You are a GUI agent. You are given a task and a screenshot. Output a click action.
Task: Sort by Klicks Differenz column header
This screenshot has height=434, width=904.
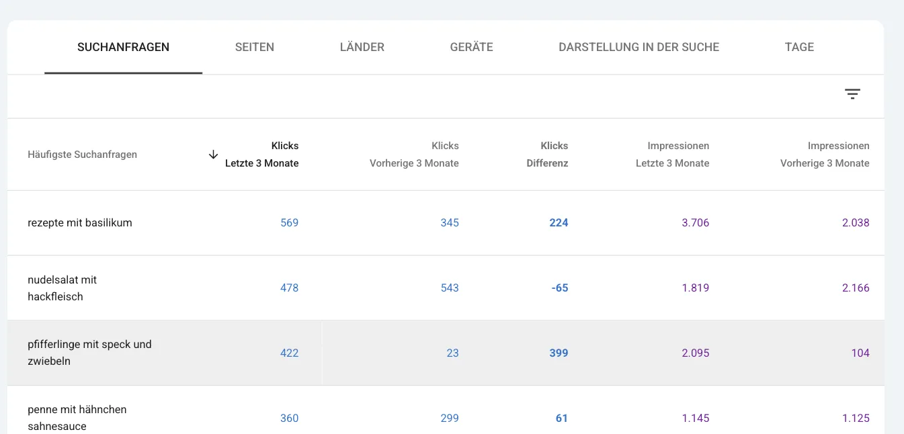(547, 155)
